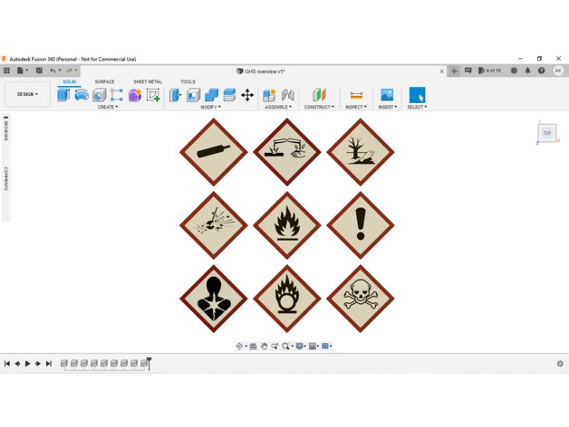Select the Revolve tool
Screen dimensions: 569x427
coord(82,95)
